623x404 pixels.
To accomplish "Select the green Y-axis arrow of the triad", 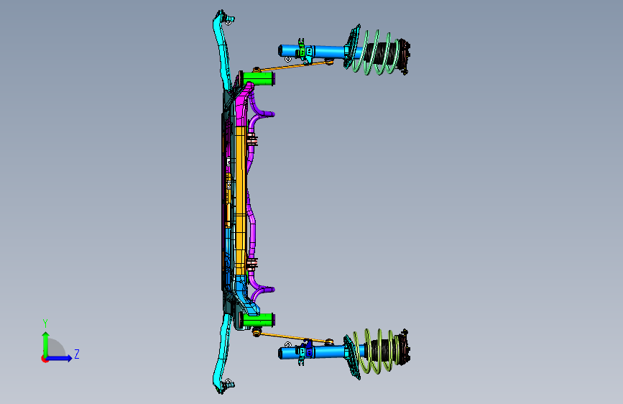I will pos(46,343).
